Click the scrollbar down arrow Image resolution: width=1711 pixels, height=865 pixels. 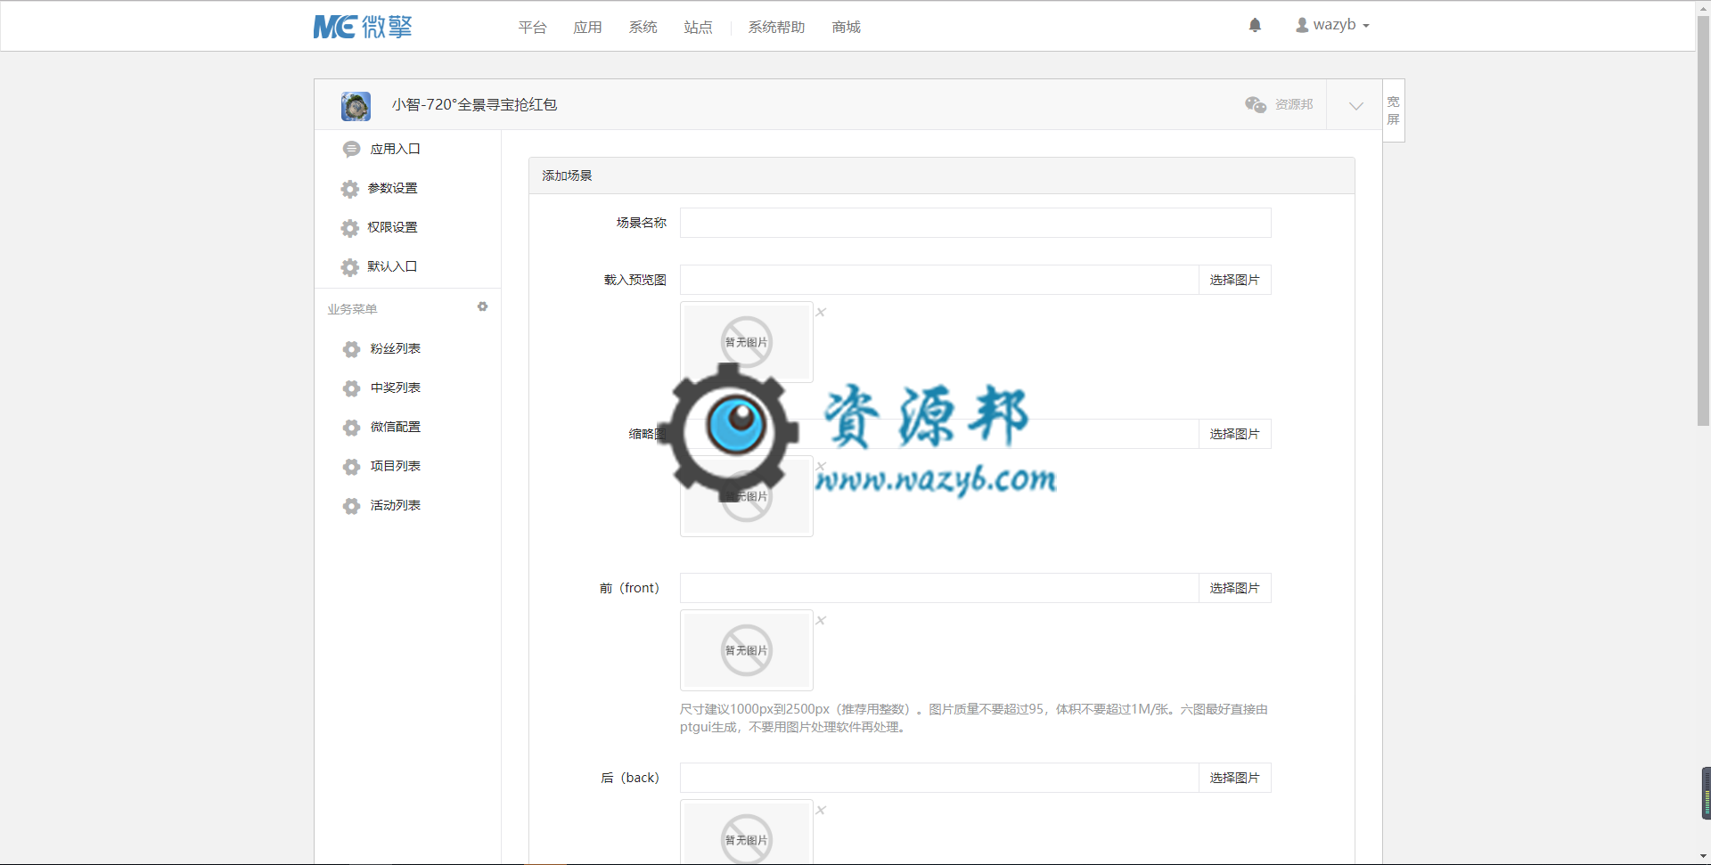click(1703, 857)
